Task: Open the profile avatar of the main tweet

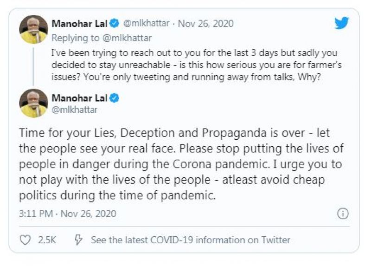Action: (x=33, y=103)
